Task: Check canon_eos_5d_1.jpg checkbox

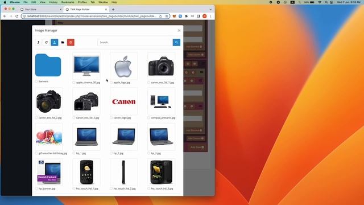Action: pyautogui.click(x=149, y=83)
